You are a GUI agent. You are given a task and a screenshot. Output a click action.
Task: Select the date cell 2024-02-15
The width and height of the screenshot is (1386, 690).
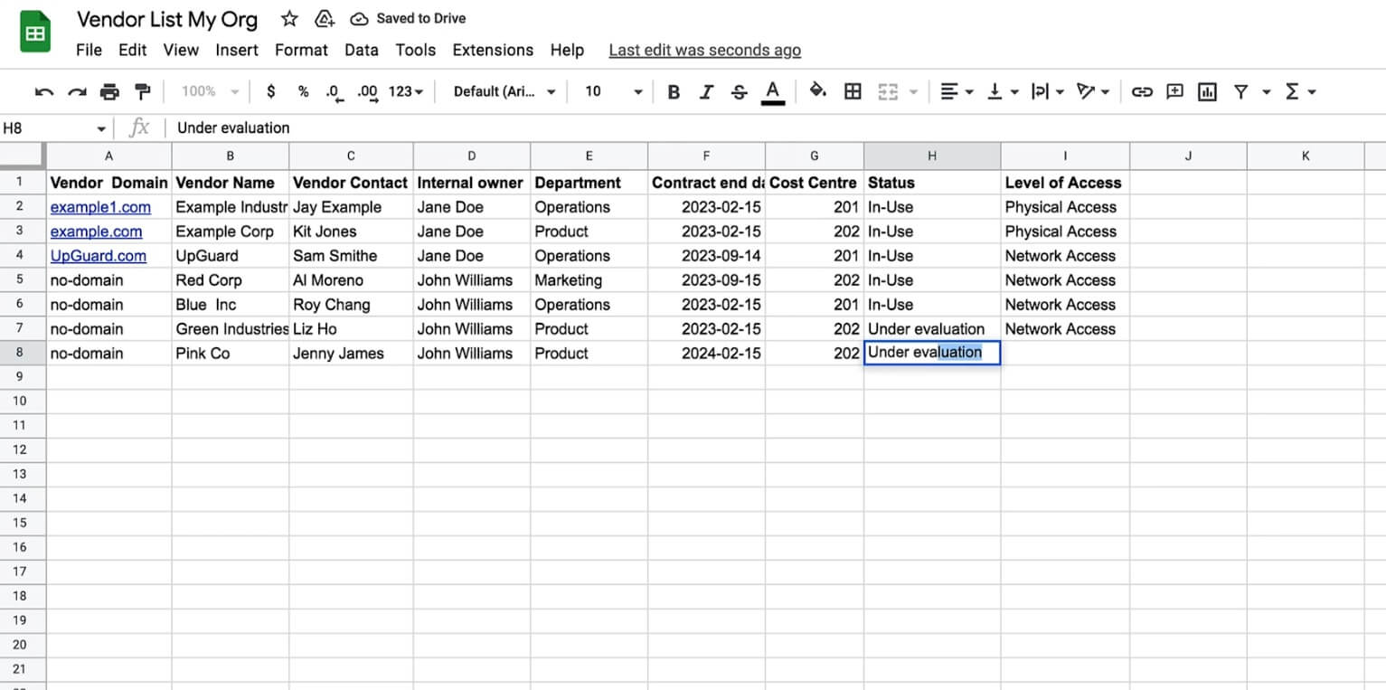coord(707,354)
